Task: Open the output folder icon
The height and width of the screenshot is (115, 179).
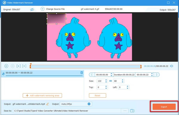Action: [x=132, y=111]
